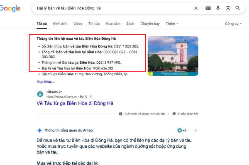The image size is (249, 165).
Task: Open Biên Hòa station thumbnail image
Action: (x=173, y=56)
